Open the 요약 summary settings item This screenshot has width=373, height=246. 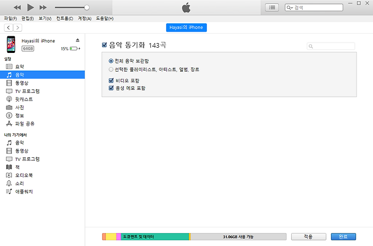click(x=42, y=67)
